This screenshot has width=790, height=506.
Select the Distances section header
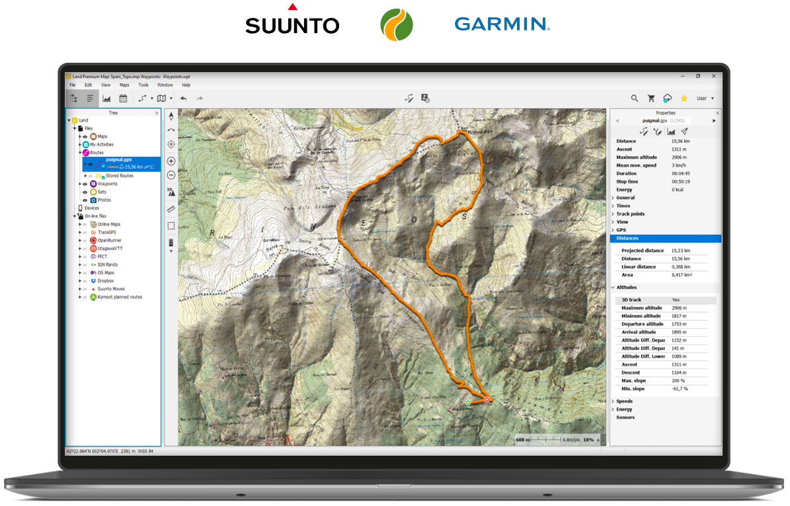tap(666, 238)
